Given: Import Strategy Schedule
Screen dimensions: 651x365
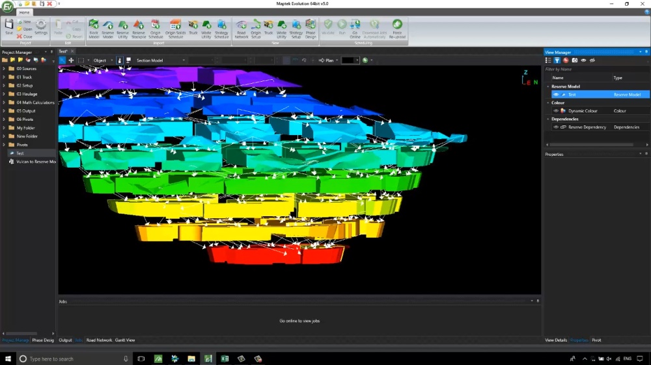Looking at the screenshot, I should pos(221,29).
